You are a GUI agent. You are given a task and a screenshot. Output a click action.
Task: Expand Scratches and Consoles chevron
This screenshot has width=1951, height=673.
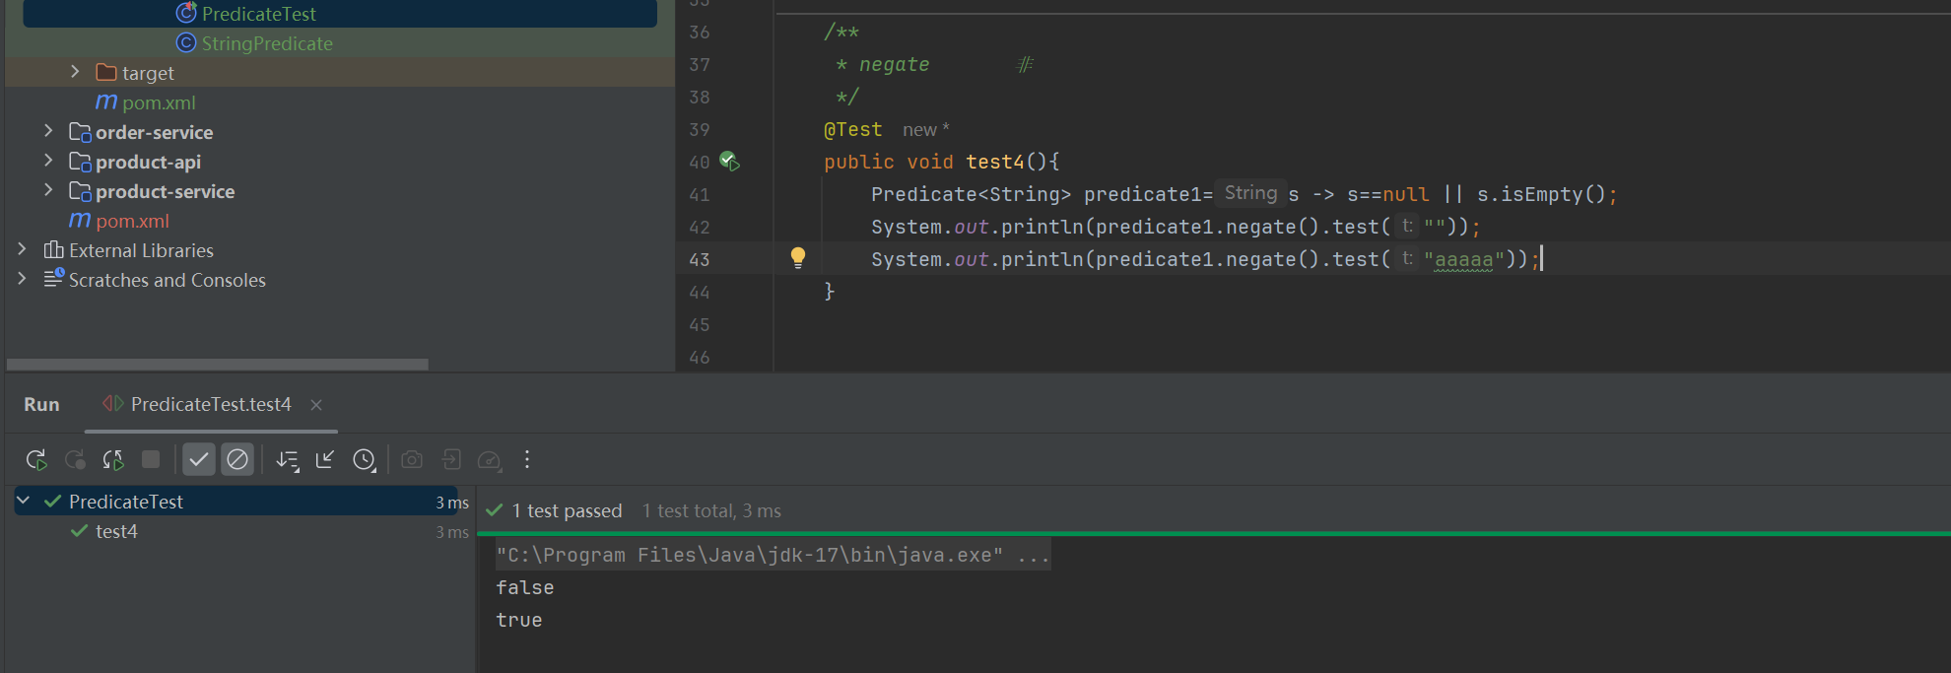point(22,279)
